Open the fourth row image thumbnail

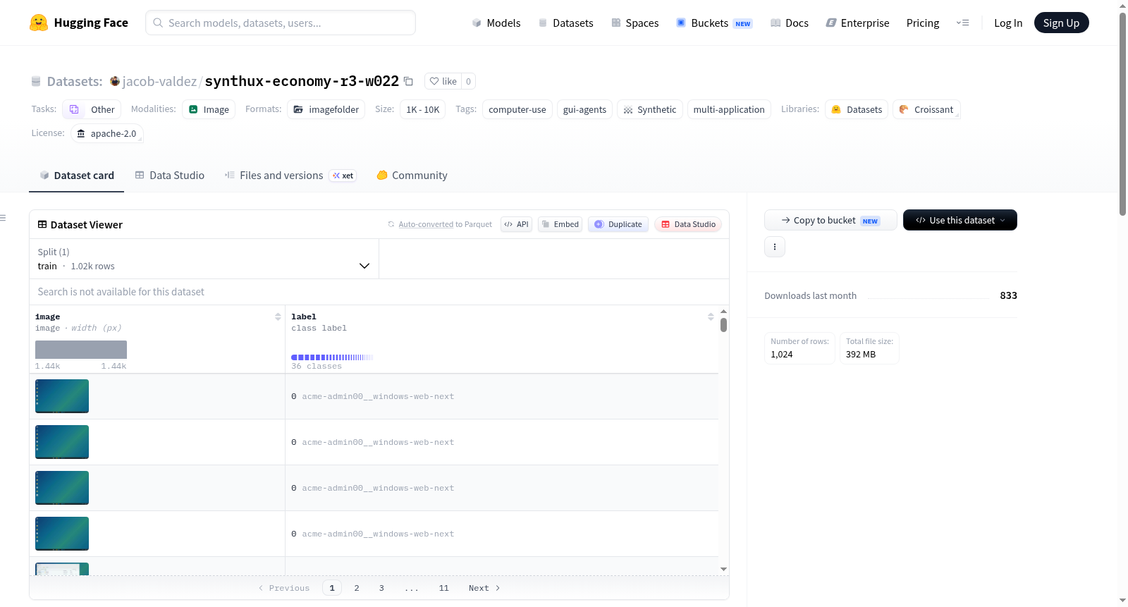62,534
